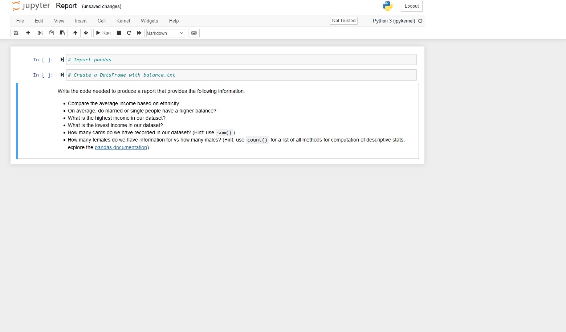The width and height of the screenshot is (566, 332).
Task: Restart kernel and run all cells icon
Action: click(139, 33)
